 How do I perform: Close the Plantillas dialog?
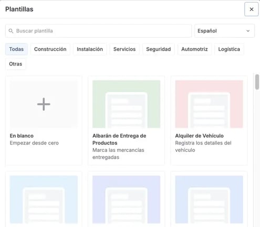pyautogui.click(x=252, y=9)
